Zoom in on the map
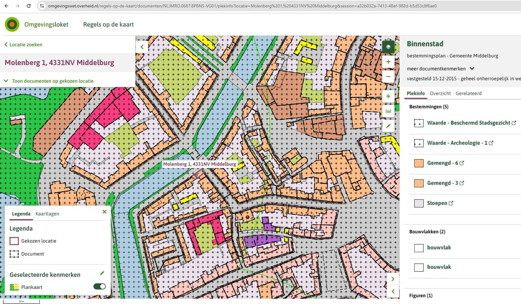 pyautogui.click(x=388, y=62)
